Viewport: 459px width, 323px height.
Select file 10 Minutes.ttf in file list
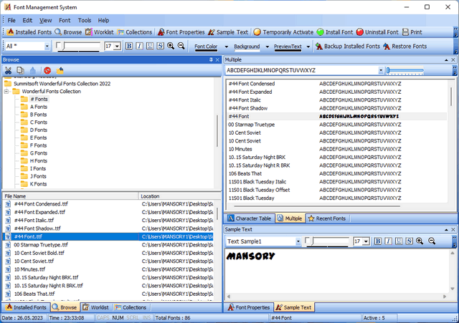(30, 269)
